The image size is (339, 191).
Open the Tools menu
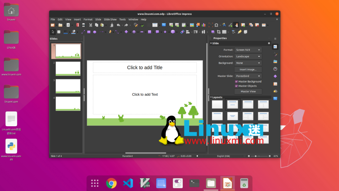point(122,19)
